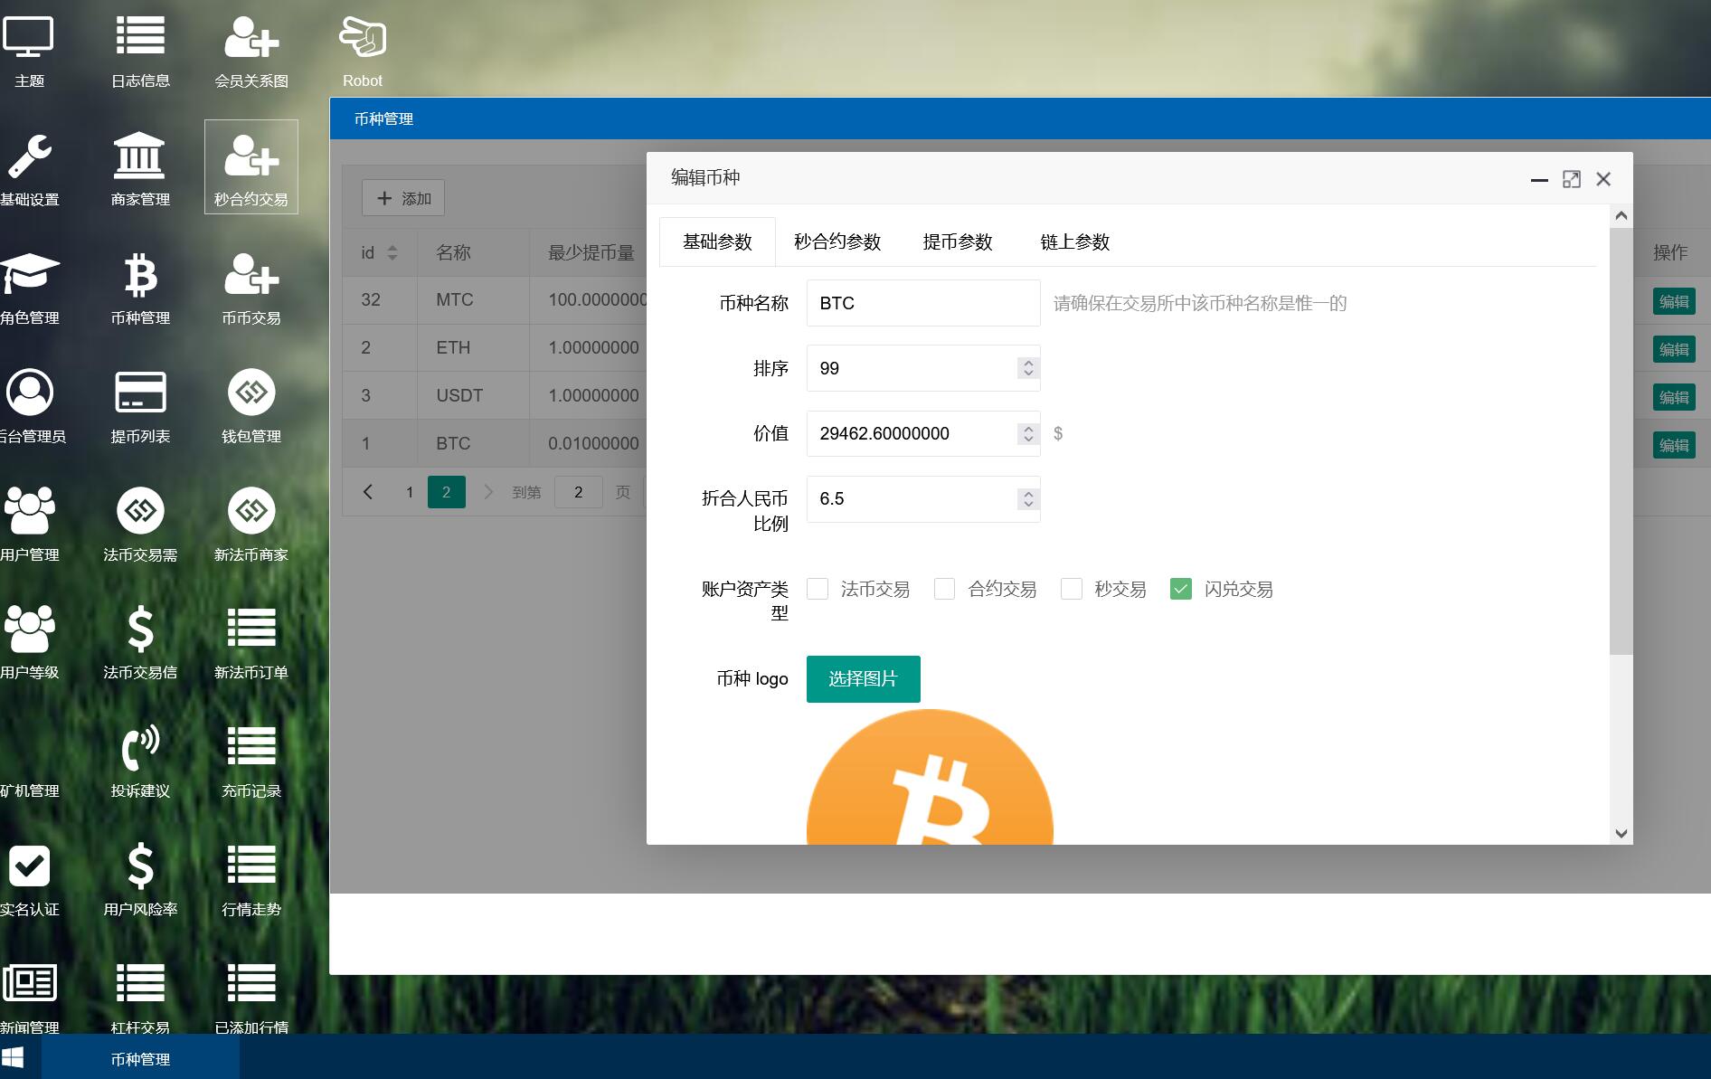Open 币种管理 bitcoin icon

click(140, 289)
